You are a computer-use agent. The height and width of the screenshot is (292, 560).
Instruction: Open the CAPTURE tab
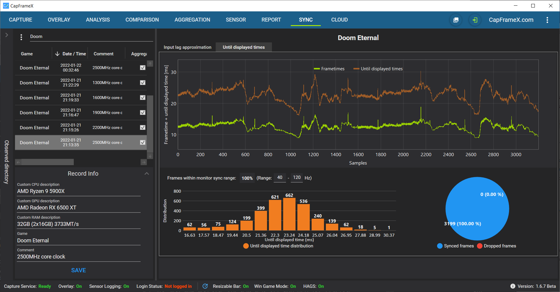(20, 20)
